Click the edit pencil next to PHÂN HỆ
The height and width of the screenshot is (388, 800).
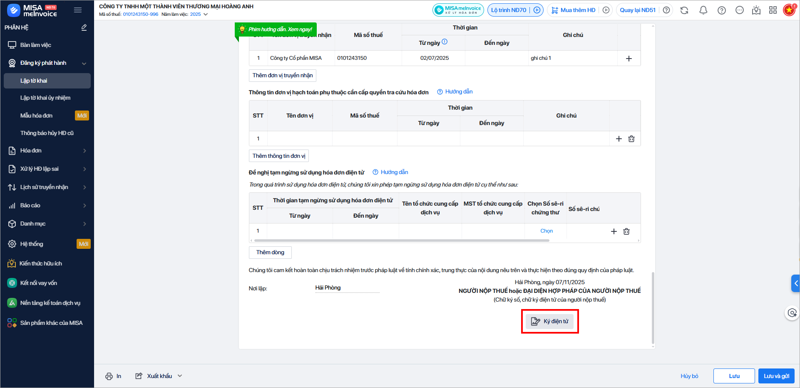click(x=84, y=27)
